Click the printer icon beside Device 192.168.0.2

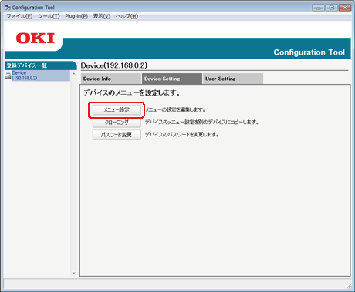point(8,76)
